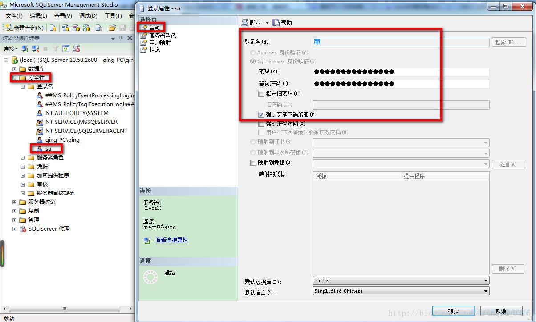Click the Filter funnel icon in Object Explorer
536x322 pixels.
[x=56, y=48]
